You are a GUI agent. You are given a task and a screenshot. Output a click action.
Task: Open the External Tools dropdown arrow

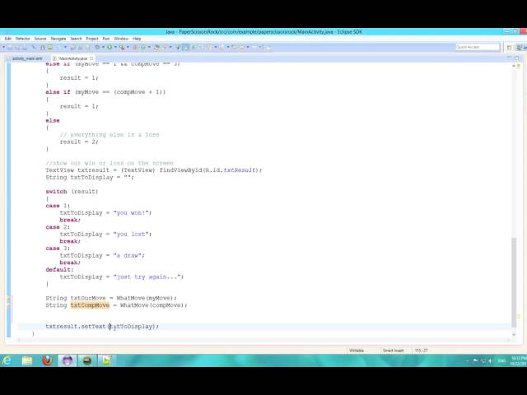point(128,48)
